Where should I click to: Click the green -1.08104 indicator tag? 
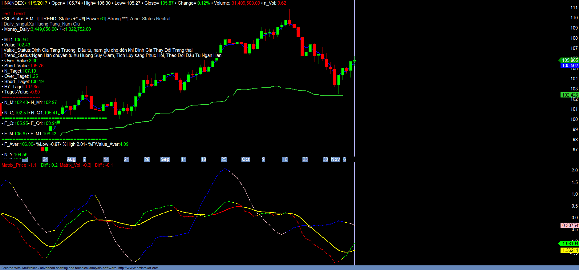point(569,244)
